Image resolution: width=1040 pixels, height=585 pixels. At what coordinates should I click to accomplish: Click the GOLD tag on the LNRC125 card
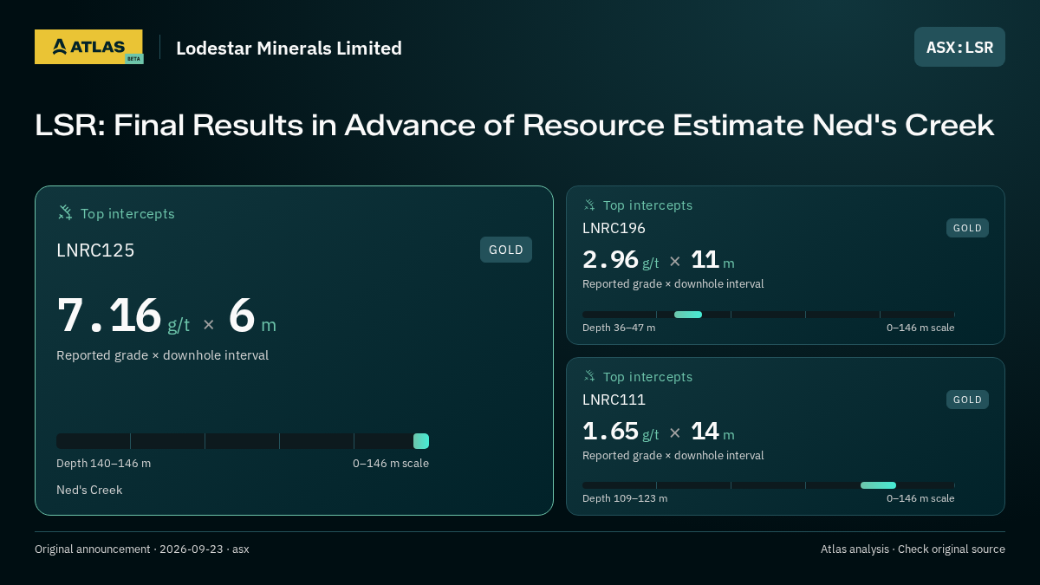click(506, 250)
